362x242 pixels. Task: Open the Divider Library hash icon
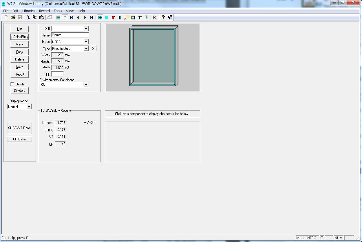pyautogui.click(x=140, y=18)
